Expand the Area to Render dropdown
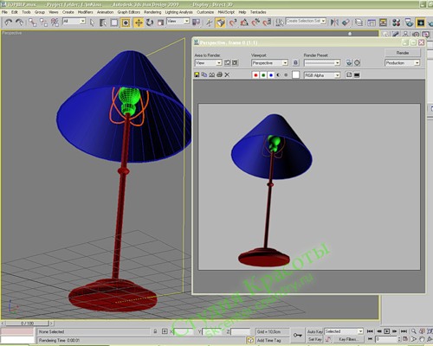The image size is (433, 346). [x=208, y=62]
